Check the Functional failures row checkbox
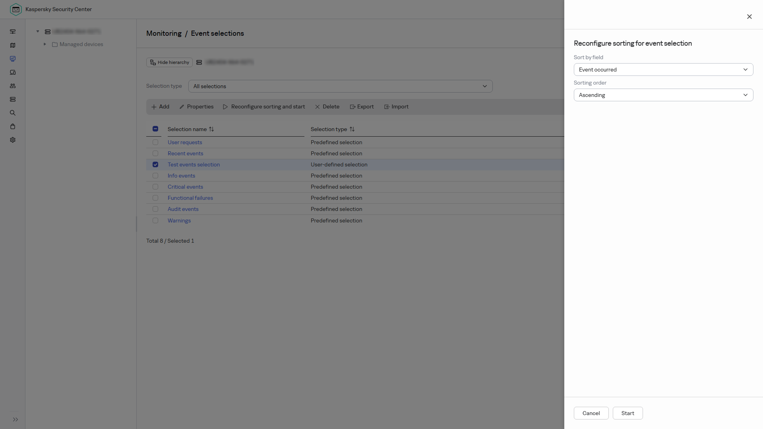This screenshot has width=763, height=429. point(155,198)
